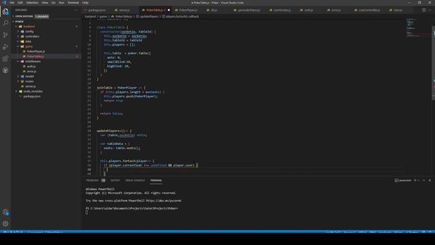
Task: Show the Problems panel tab
Action: pyautogui.click(x=92, y=180)
